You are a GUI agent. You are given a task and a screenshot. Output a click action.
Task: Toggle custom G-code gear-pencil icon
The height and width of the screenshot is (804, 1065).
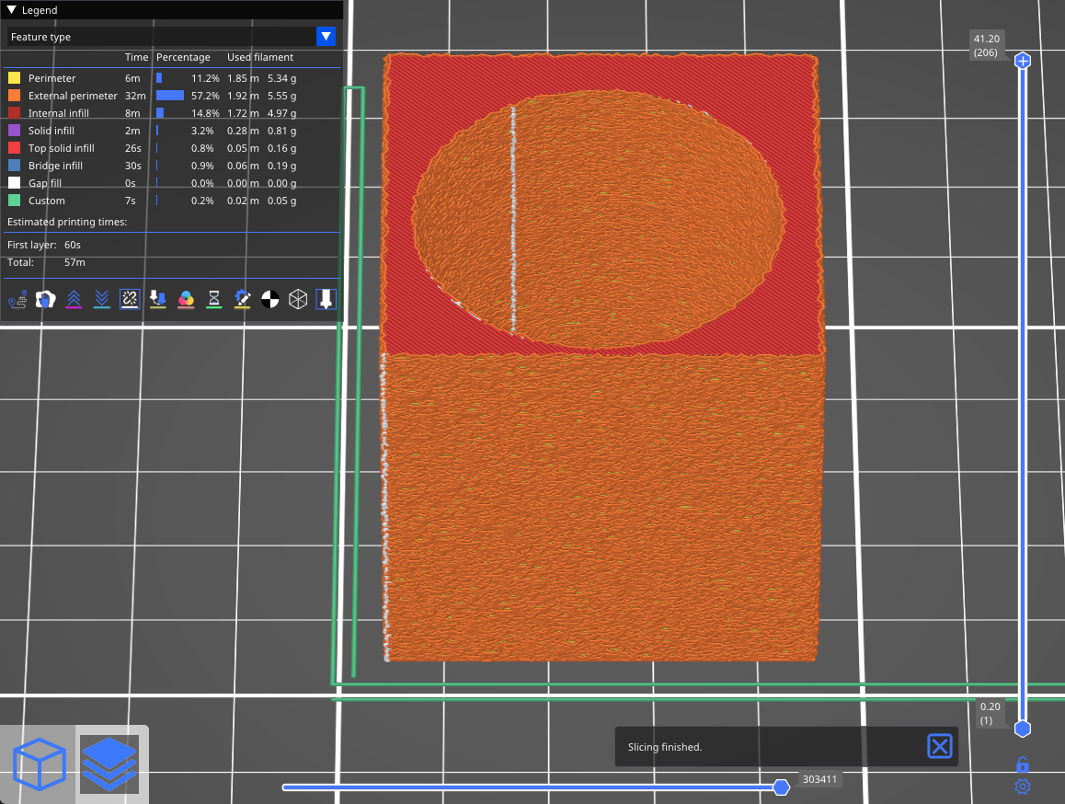[242, 299]
